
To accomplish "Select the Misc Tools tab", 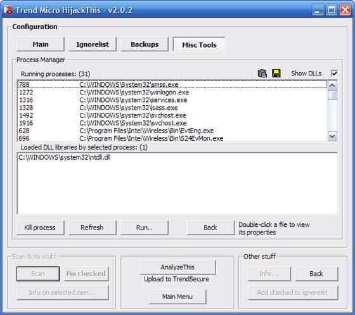I will [x=199, y=44].
